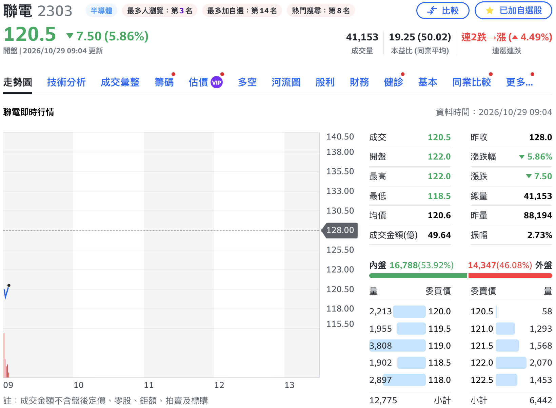Click the volume bars at 09 on chart
556x408 pixels.
coord(6,356)
